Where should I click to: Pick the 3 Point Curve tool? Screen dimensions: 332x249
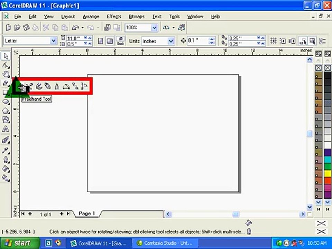[66, 86]
